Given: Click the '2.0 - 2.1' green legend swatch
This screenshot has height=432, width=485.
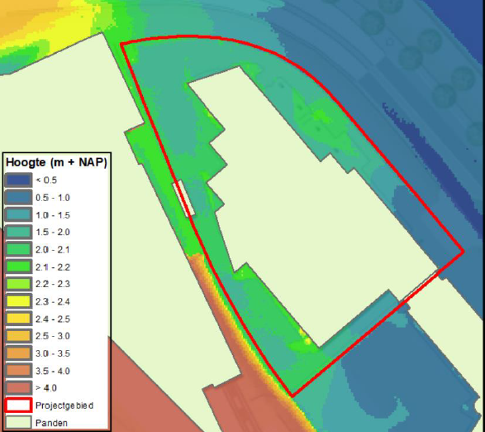Looking at the screenshot, I should pyautogui.click(x=18, y=249).
